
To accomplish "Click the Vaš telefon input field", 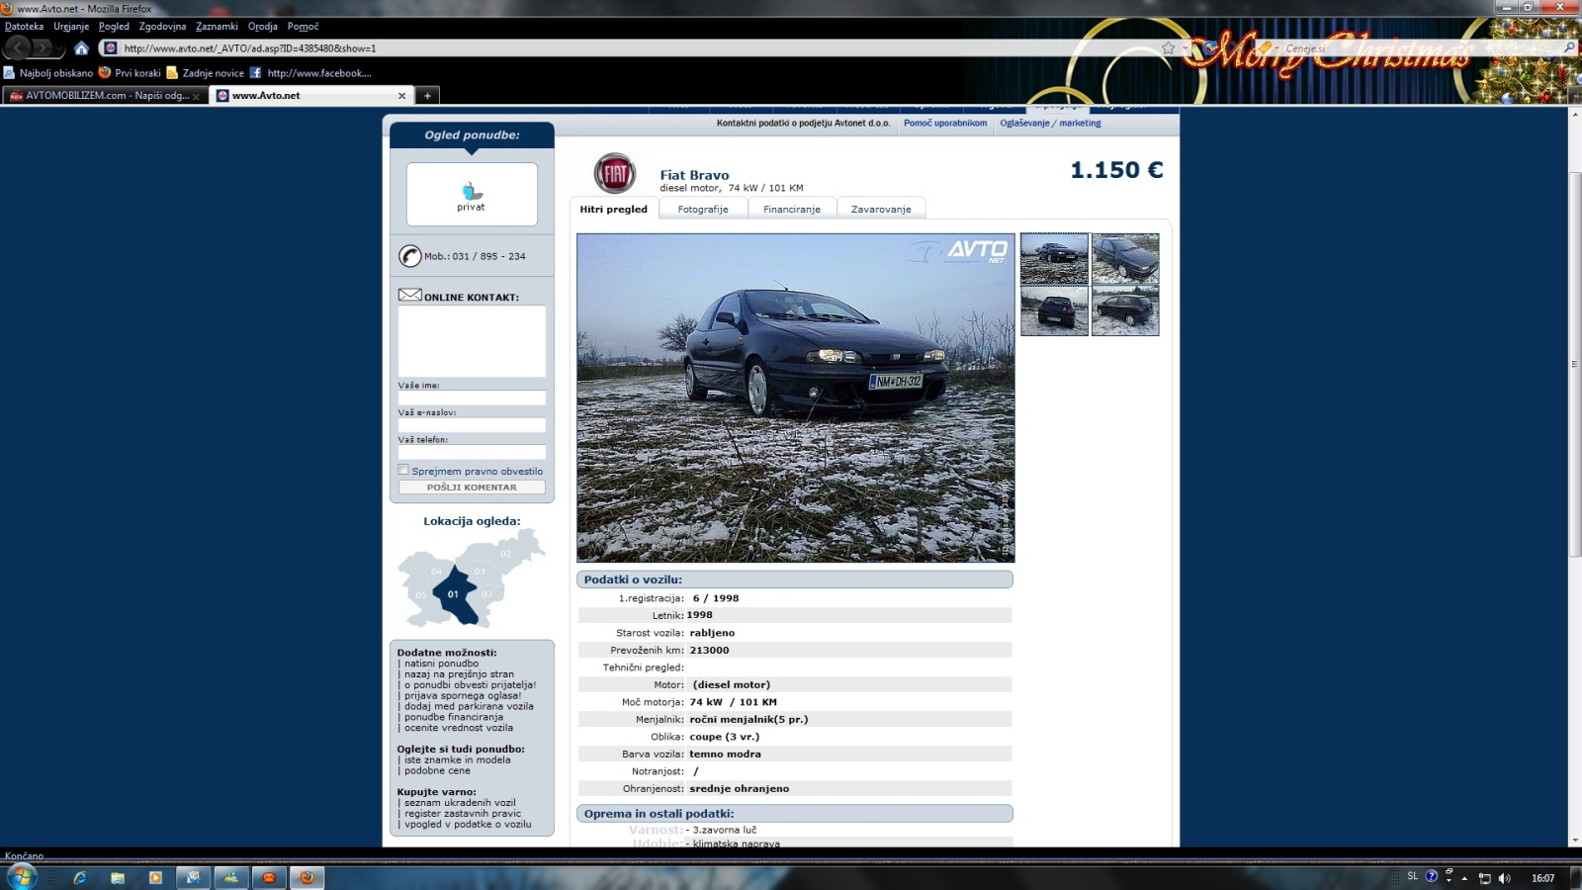I will coord(472,452).
